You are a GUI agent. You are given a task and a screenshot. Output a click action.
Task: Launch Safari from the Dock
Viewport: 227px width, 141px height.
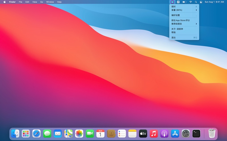(x=36, y=133)
